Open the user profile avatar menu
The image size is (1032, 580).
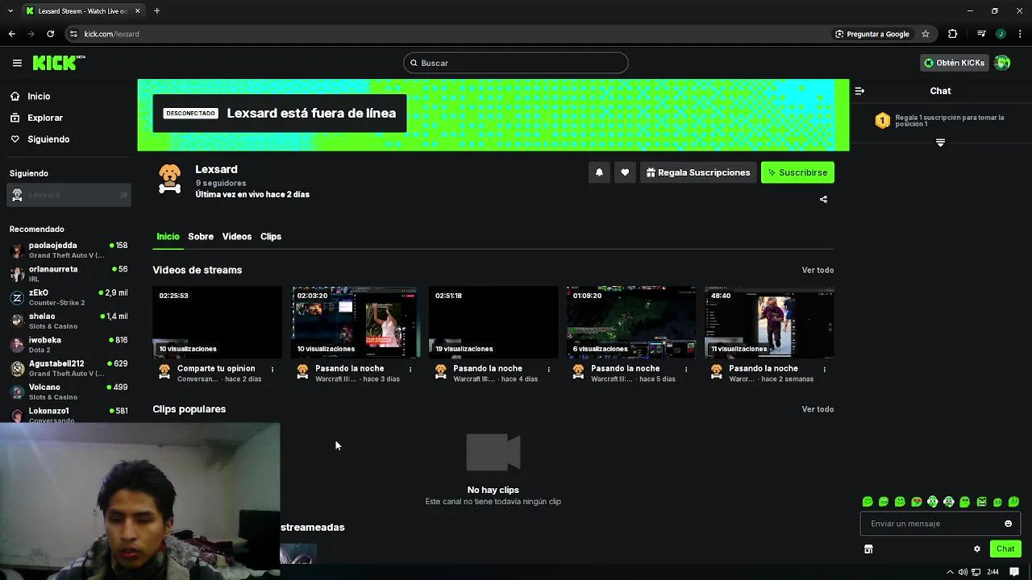click(x=1002, y=63)
